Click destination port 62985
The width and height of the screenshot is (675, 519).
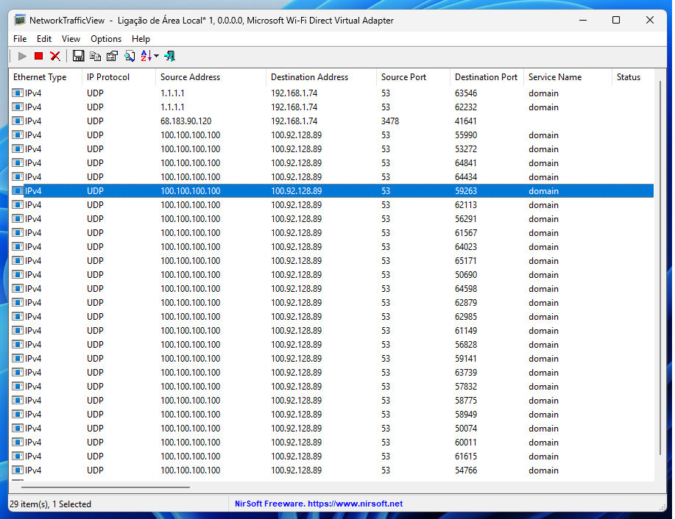(466, 317)
